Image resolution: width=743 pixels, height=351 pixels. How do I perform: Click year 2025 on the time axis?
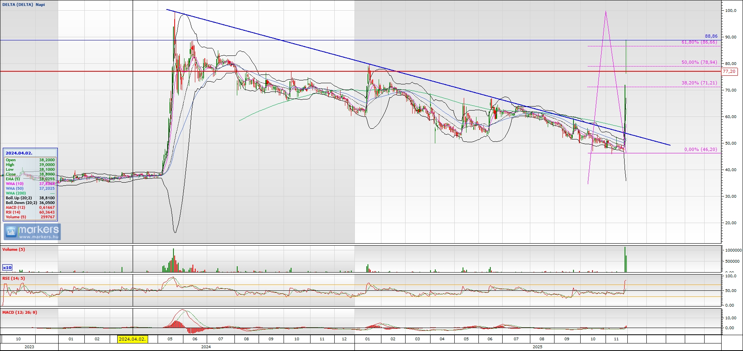tap(537, 347)
